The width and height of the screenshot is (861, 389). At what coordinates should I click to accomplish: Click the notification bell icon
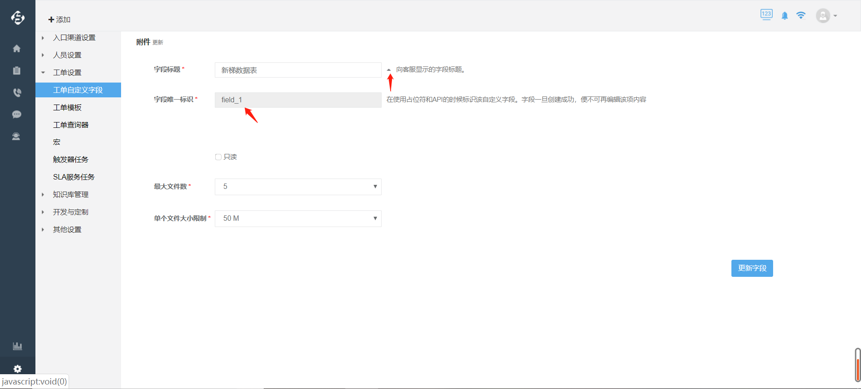(784, 16)
